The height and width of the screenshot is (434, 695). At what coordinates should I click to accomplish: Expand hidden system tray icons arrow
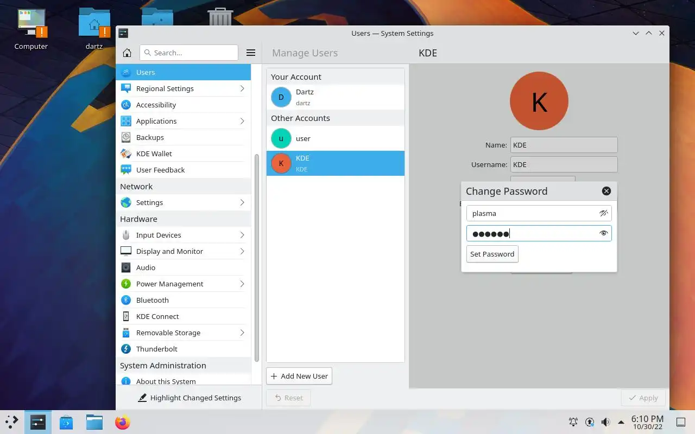coord(621,422)
